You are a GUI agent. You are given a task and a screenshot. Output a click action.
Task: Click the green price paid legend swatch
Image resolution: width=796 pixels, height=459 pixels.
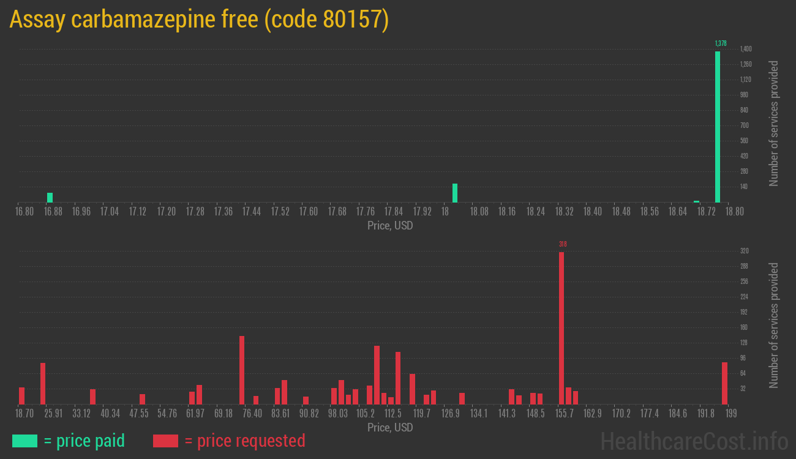coord(24,441)
